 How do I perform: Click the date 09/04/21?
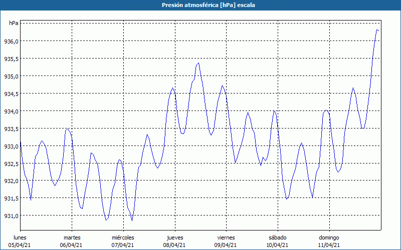pos(226,245)
